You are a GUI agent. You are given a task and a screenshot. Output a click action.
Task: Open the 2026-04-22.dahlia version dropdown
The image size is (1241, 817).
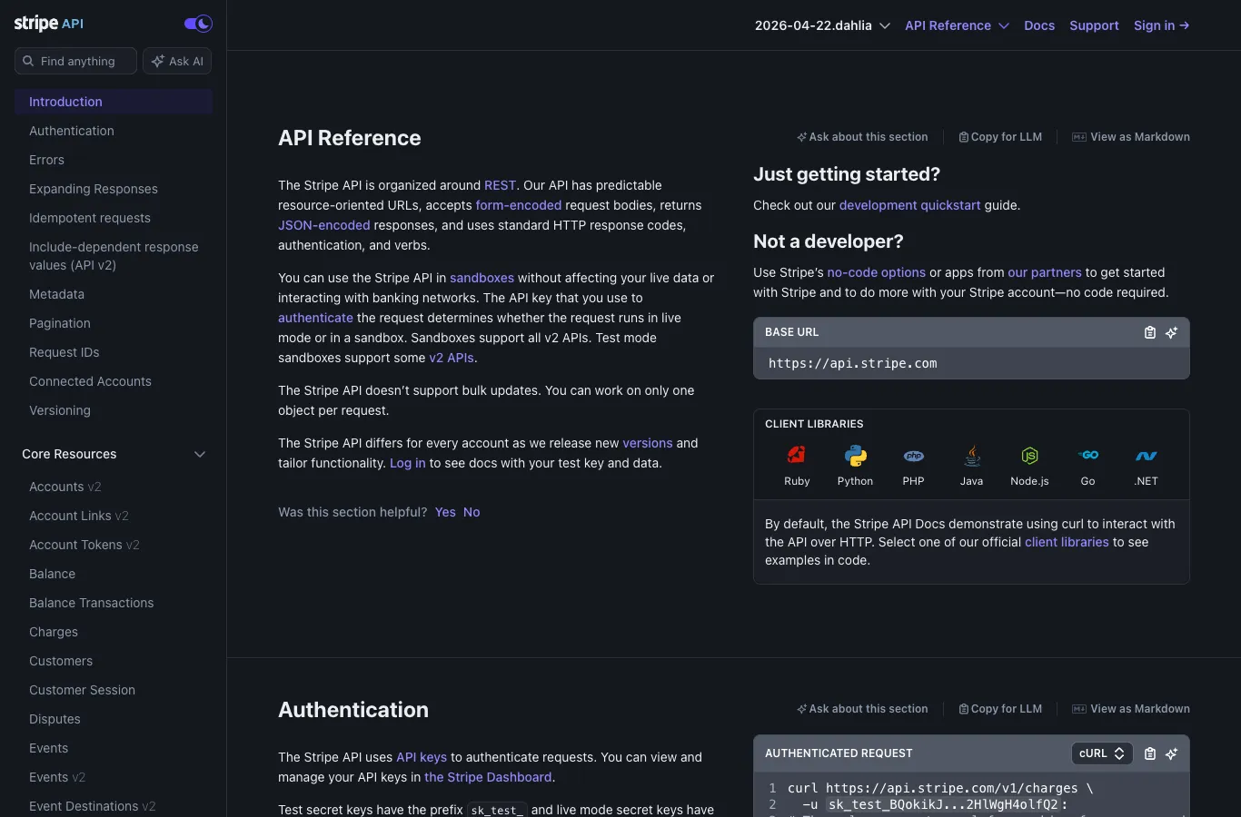pyautogui.click(x=822, y=25)
